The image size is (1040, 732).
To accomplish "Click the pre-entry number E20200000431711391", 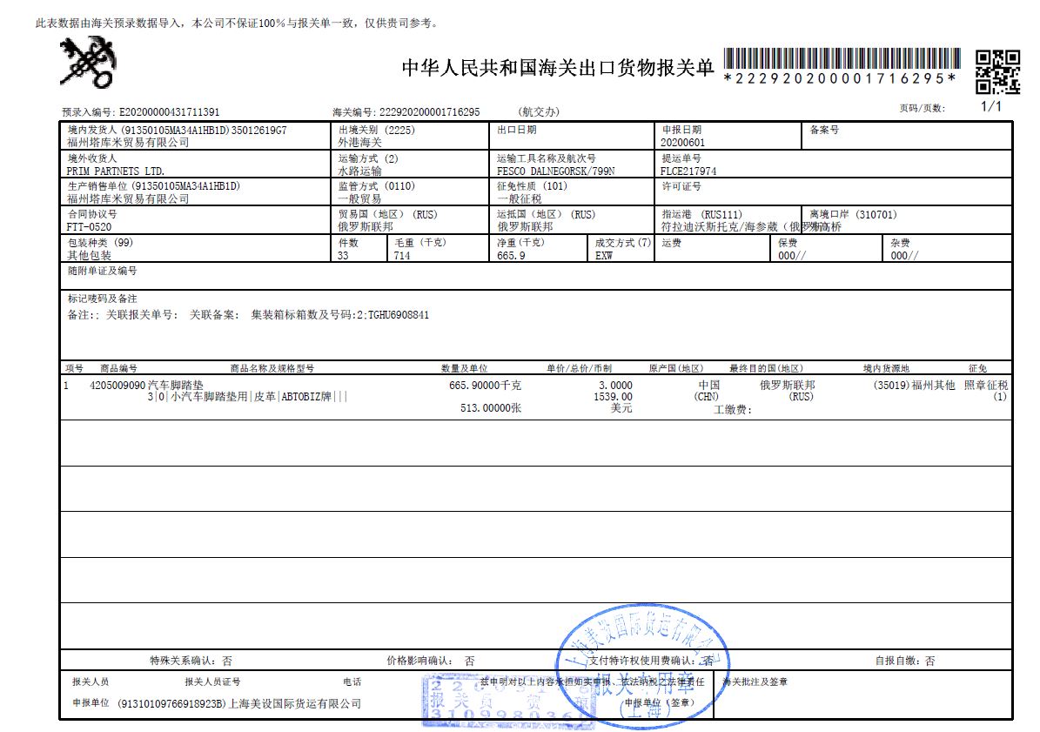I will coord(169,112).
